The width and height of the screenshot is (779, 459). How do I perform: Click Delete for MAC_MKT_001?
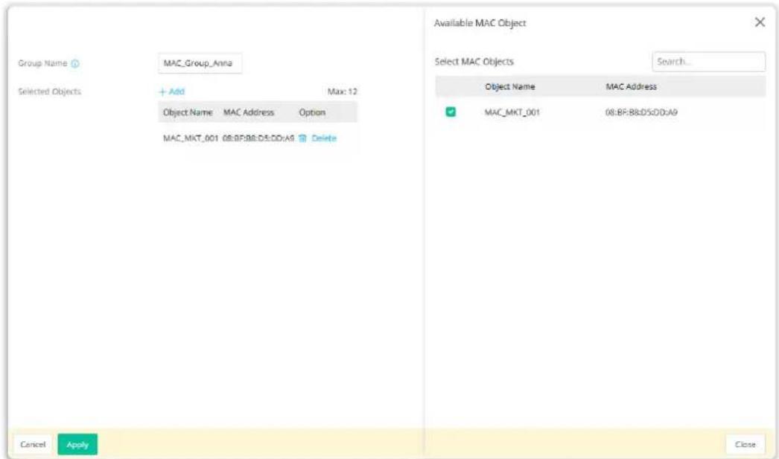[x=324, y=138]
